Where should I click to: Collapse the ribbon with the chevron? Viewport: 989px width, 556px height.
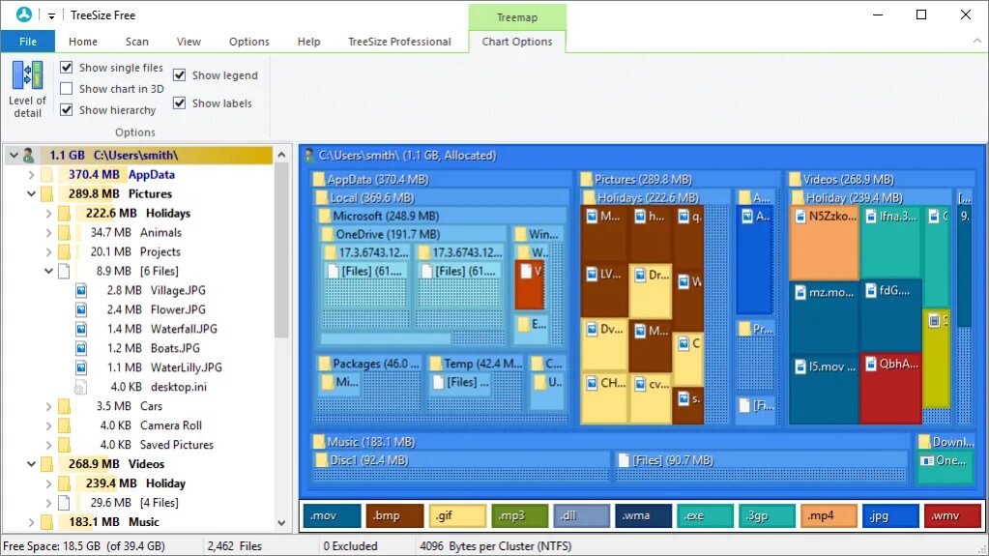[x=977, y=41]
